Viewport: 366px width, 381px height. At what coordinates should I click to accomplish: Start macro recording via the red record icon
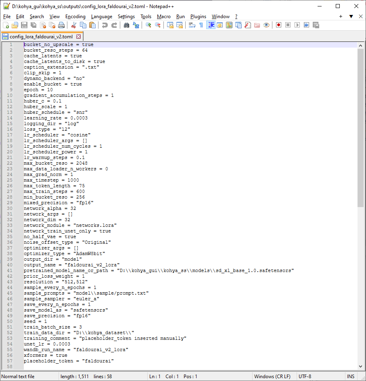278,25
